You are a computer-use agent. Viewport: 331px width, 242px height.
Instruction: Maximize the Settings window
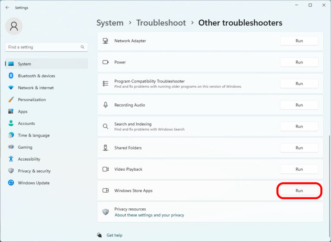click(x=310, y=5)
